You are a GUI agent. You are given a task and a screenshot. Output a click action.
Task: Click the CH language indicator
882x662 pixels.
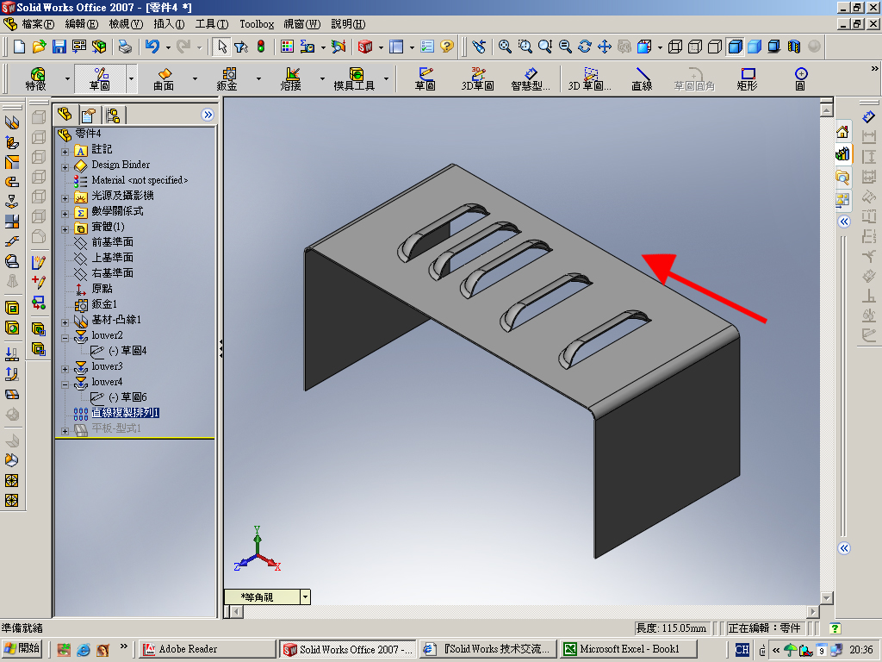(x=742, y=650)
